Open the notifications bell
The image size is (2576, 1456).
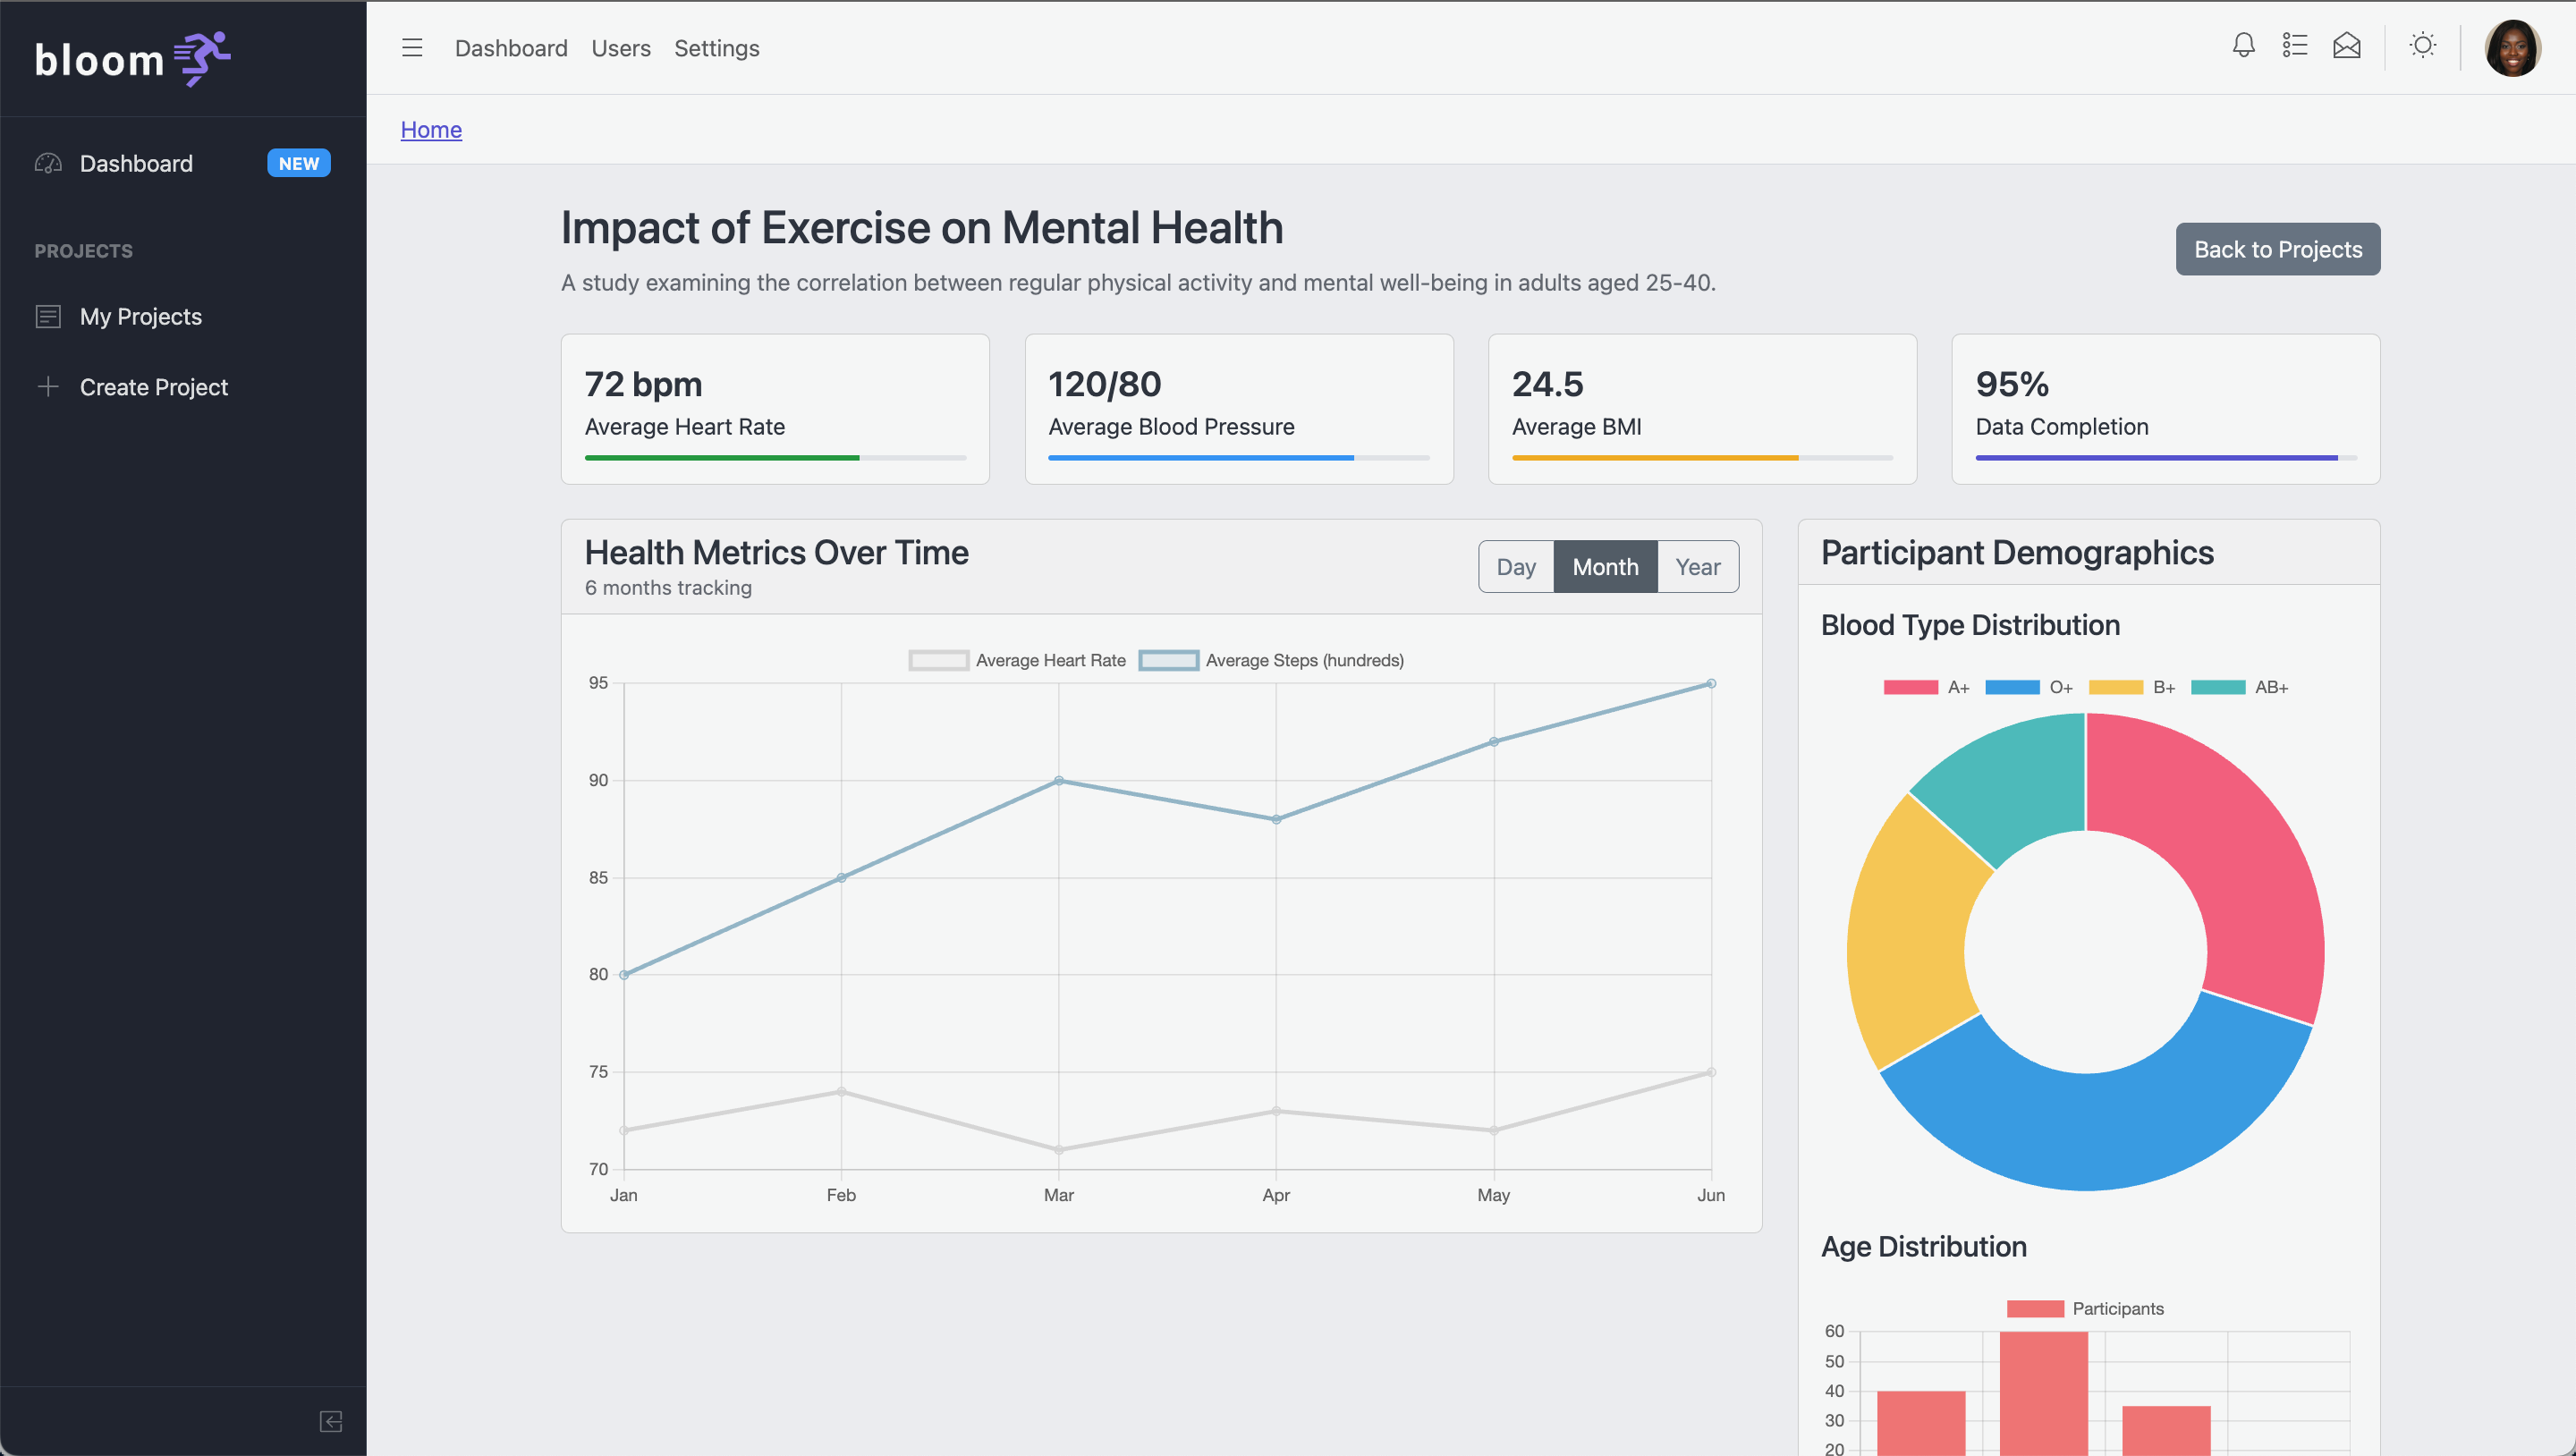point(2243,46)
